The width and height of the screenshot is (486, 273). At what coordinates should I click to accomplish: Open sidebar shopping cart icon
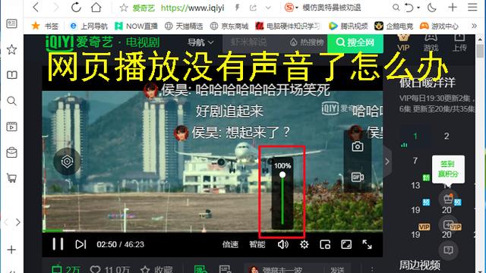click(x=12, y=178)
